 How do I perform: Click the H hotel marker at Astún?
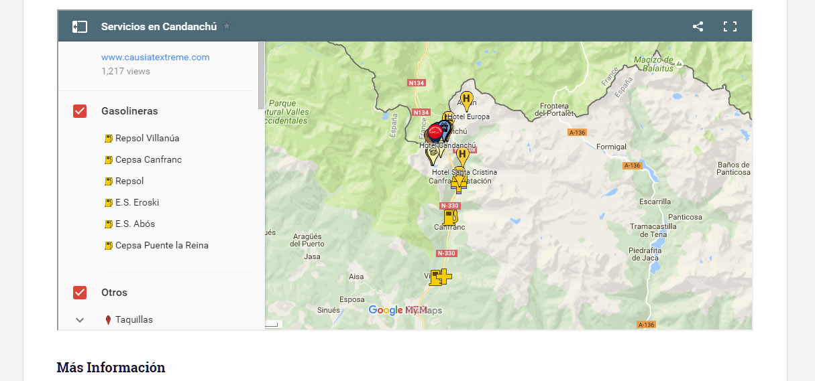coord(466,100)
